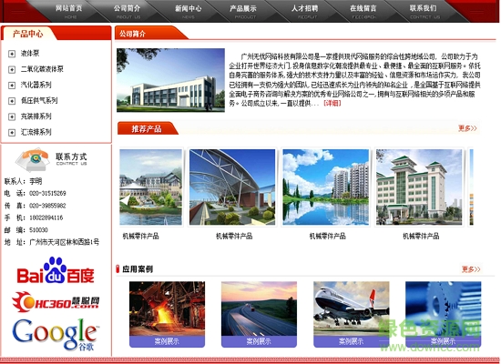This screenshot has height=364, width=501.
Task: Open highway sunset case thumbnail
Action: tap(259, 308)
